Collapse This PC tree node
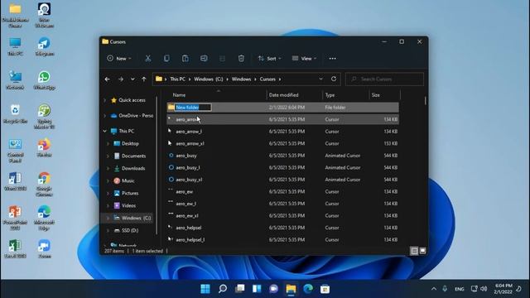Image resolution: width=530 pixels, height=298 pixels. 105,131
